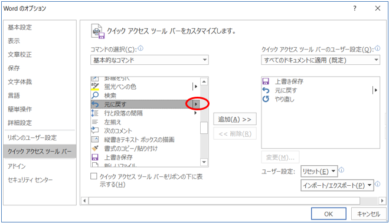Click horizontal scrollbar right arrow

(382, 201)
